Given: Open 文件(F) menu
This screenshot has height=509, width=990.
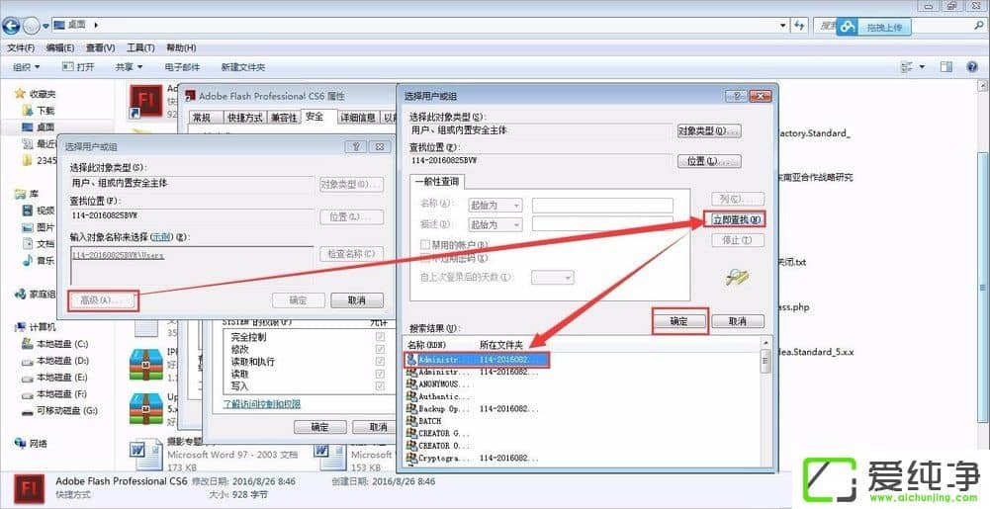Looking at the screenshot, I should 21,48.
